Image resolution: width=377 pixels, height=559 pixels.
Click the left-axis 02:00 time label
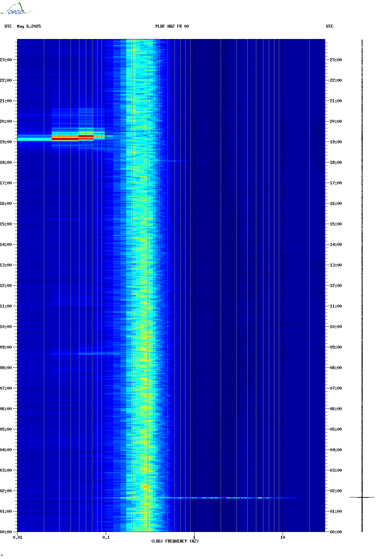(x=6, y=491)
